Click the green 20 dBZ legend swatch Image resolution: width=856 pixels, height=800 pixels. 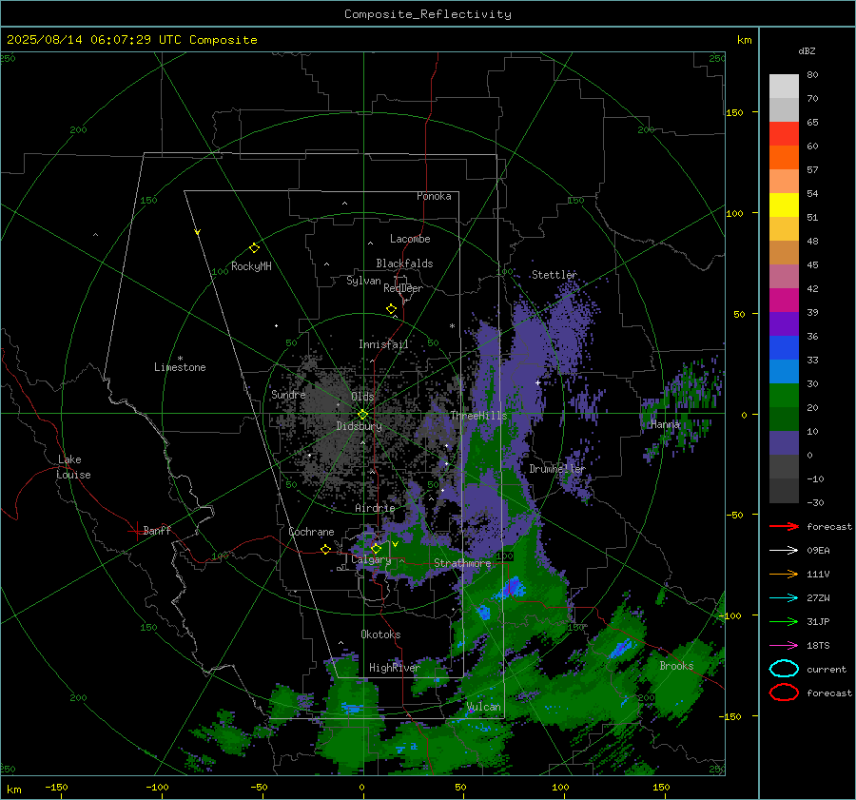pyautogui.click(x=784, y=395)
